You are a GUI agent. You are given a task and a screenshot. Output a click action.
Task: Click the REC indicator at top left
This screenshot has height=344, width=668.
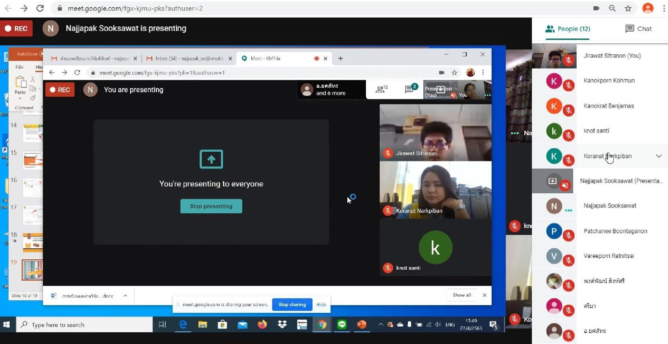[x=16, y=29]
